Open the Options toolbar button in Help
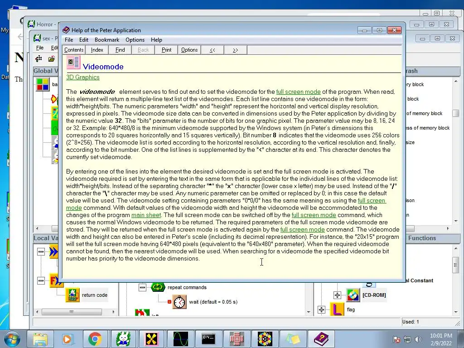Viewport: 464px width, 348px height. (x=189, y=50)
